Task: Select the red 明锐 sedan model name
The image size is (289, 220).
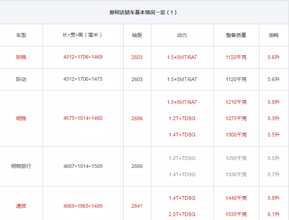Action: [x=21, y=118]
